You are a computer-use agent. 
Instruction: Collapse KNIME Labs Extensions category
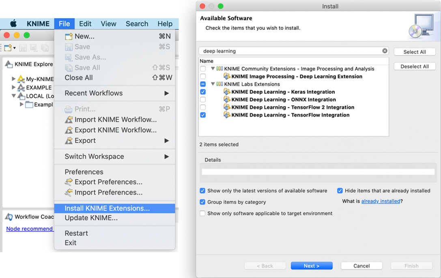[213, 84]
